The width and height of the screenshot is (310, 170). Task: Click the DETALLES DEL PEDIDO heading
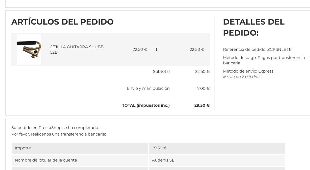(x=254, y=27)
